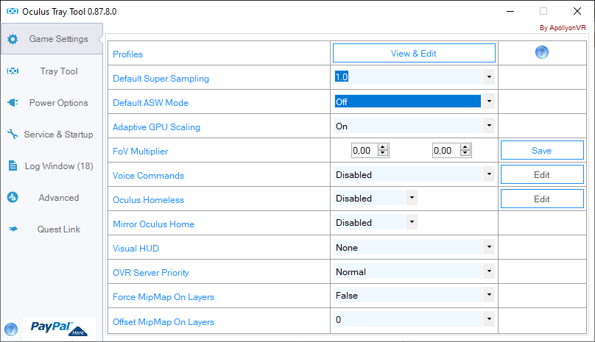This screenshot has height=342, width=595.
Task: Minimize the Oculus Tray Tool window
Action: coord(510,11)
